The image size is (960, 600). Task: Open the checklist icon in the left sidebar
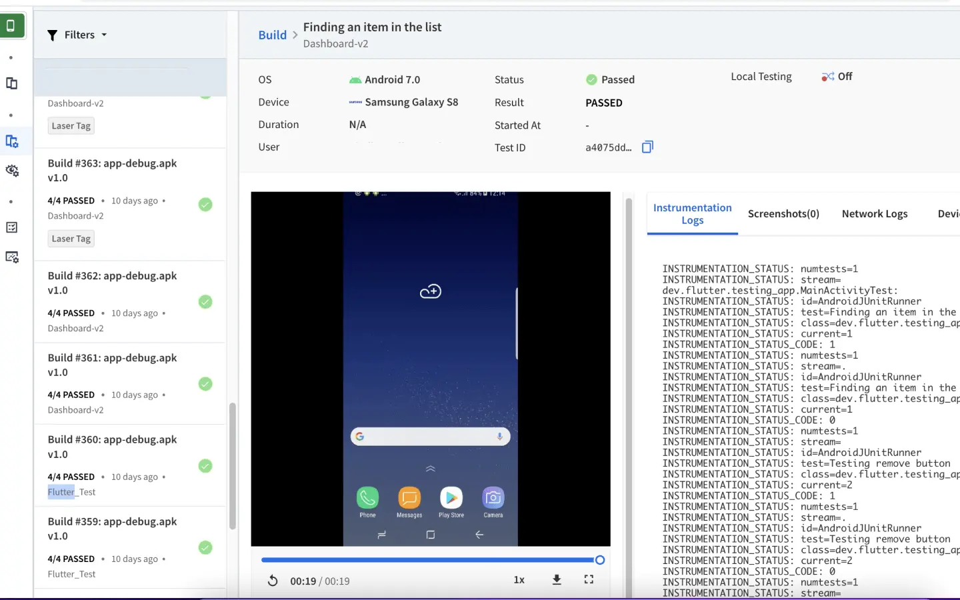point(12,227)
